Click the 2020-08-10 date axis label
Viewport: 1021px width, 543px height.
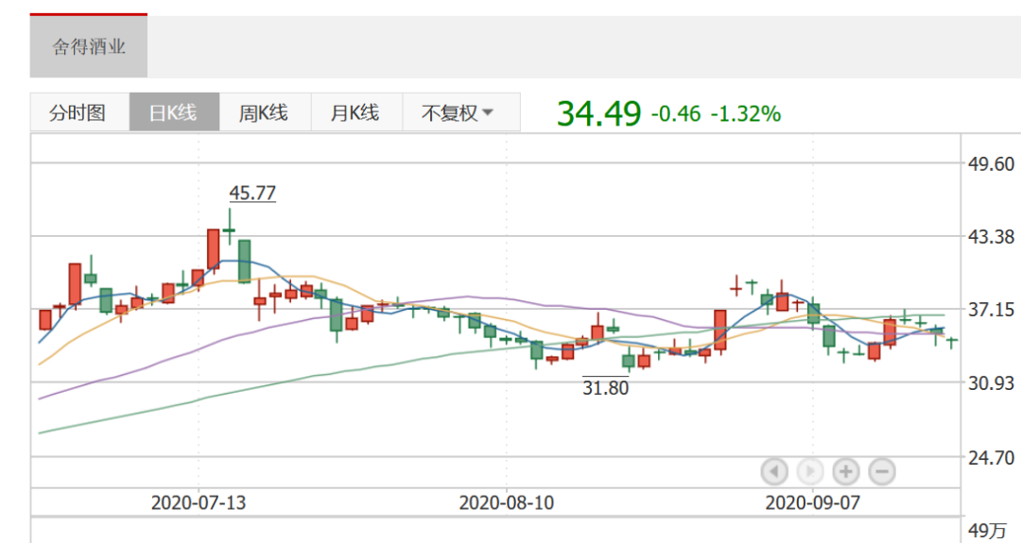(506, 502)
